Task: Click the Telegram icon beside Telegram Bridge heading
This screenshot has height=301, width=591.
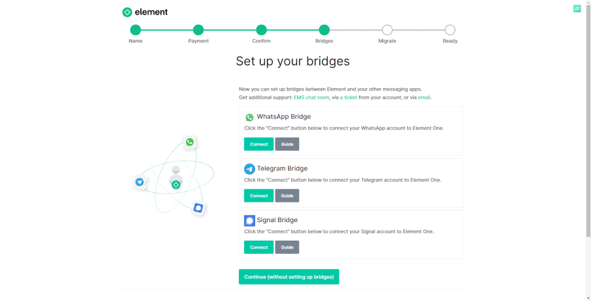Action: (x=249, y=169)
